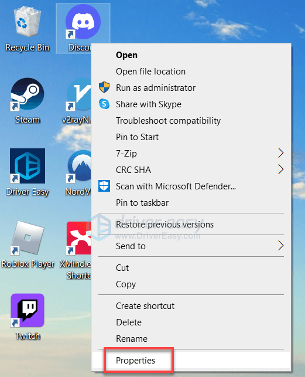This screenshot has width=305, height=377.
Task: Choose Scan with Microsoft Defender
Action: click(x=191, y=186)
